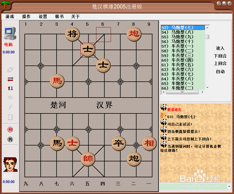Open the 设置 menu
The width and height of the screenshot is (234, 194).
pos(43,16)
